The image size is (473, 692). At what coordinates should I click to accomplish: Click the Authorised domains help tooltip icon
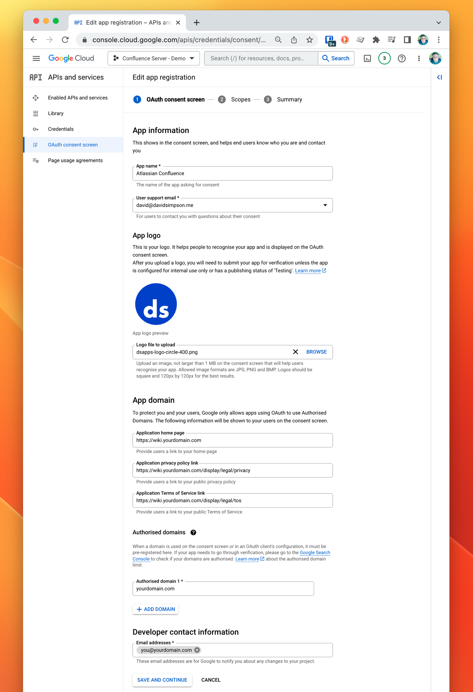click(193, 532)
